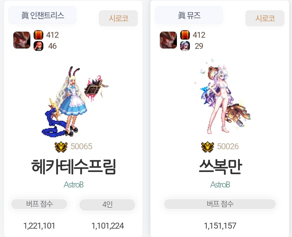Viewport: 292px width, 237px height.
Task: Select the 버프 점수 pill on the left card
Action: coord(39,204)
